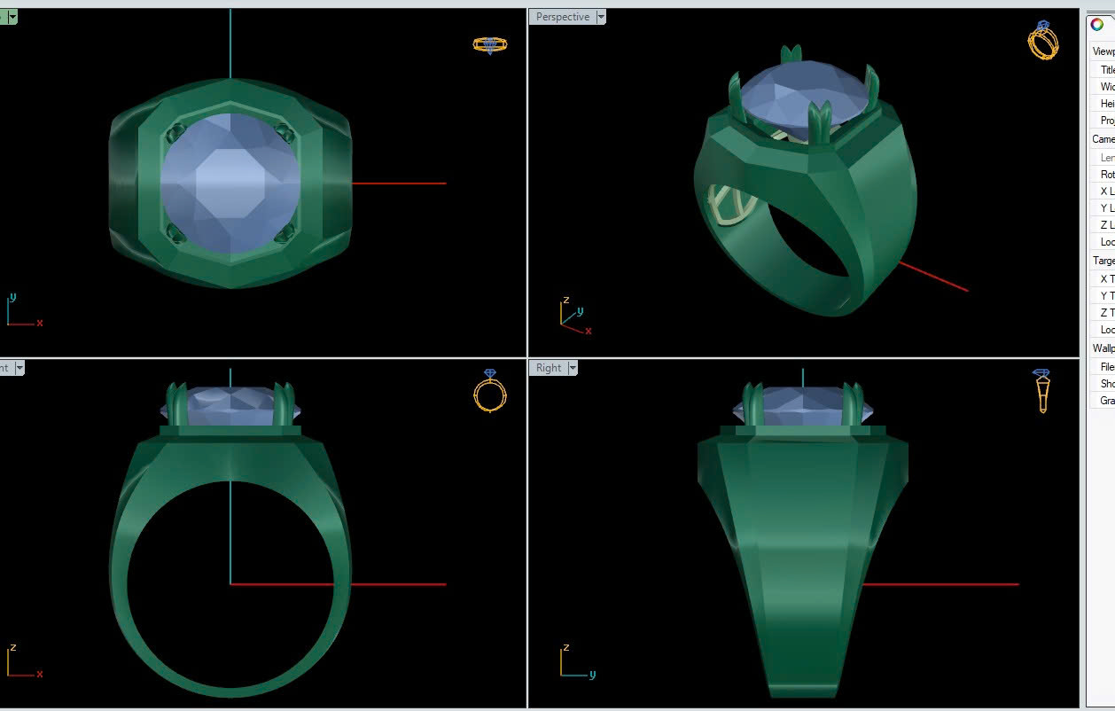
Task: Open the Right viewport dropdown arrow
Action: [573, 368]
